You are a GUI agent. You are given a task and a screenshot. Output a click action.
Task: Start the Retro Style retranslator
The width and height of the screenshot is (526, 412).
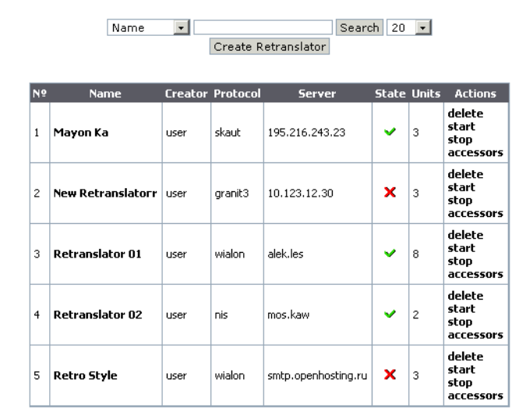coord(461,370)
